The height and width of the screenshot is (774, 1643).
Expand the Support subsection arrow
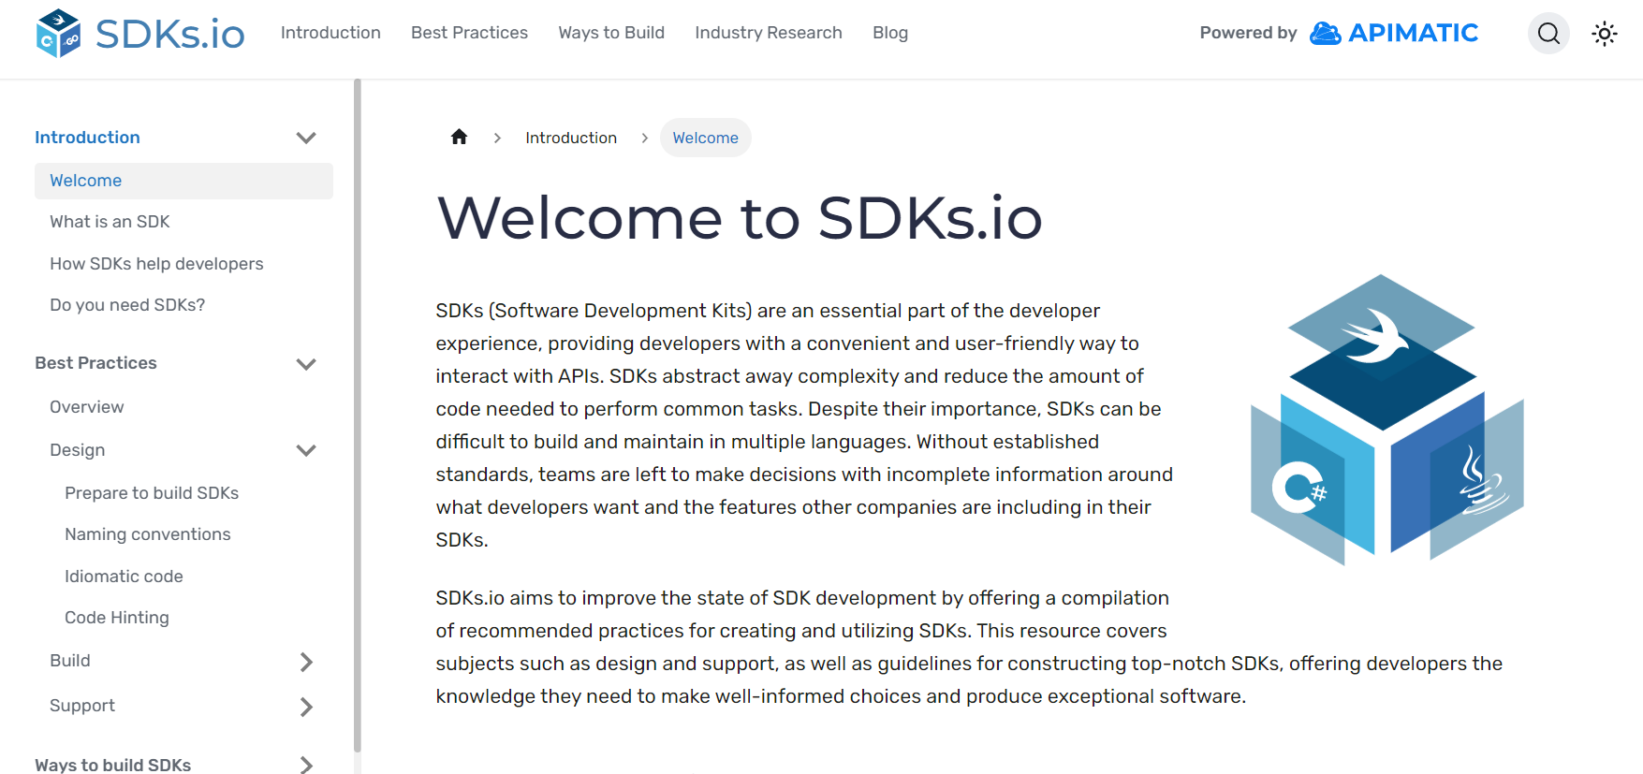coord(306,707)
